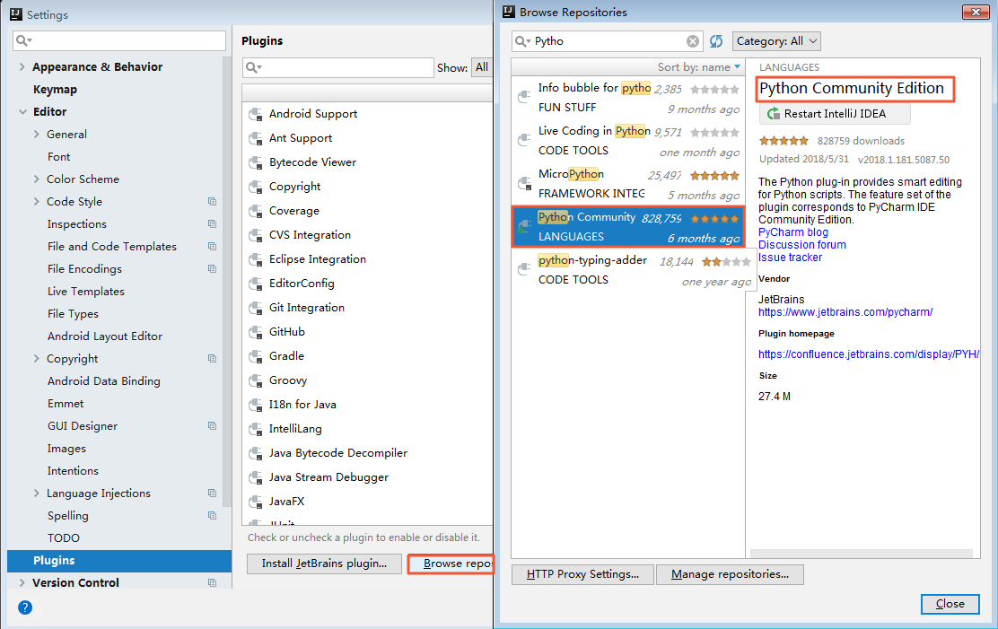This screenshot has width=998, height=629.
Task: Click the MicroPython plugin icon
Action: point(524,183)
